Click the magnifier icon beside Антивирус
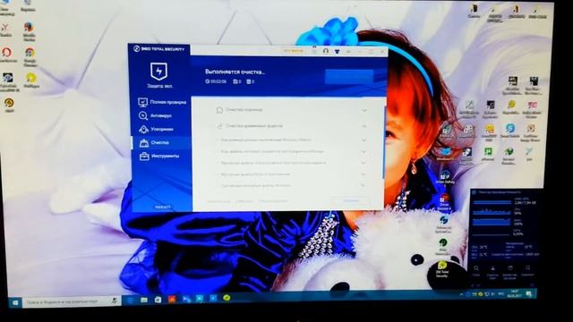The height and width of the screenshot is (322, 573). coord(143,116)
